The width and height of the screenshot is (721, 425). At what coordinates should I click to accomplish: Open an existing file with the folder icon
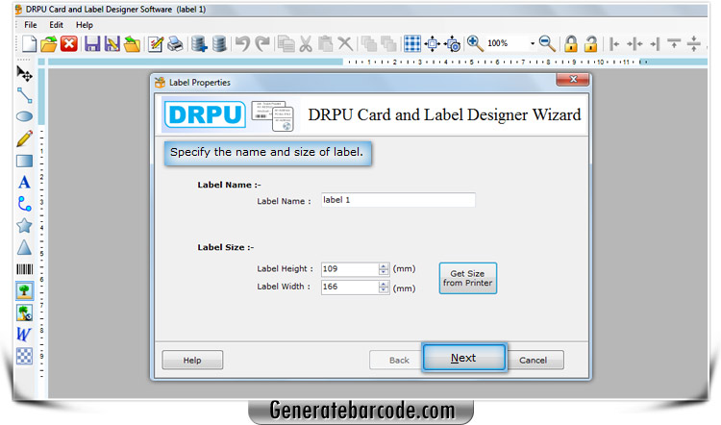pyautogui.click(x=49, y=44)
